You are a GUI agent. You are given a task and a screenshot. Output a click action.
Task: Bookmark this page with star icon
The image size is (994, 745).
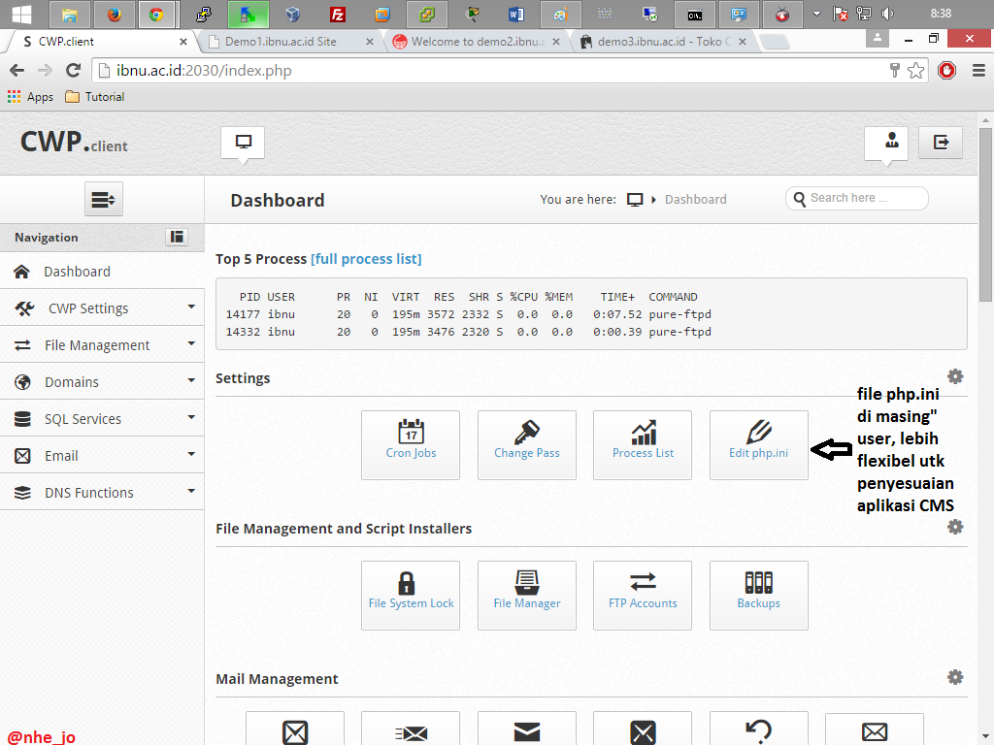click(x=915, y=70)
